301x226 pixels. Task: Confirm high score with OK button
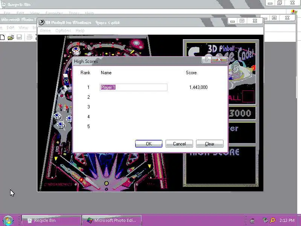(149, 144)
